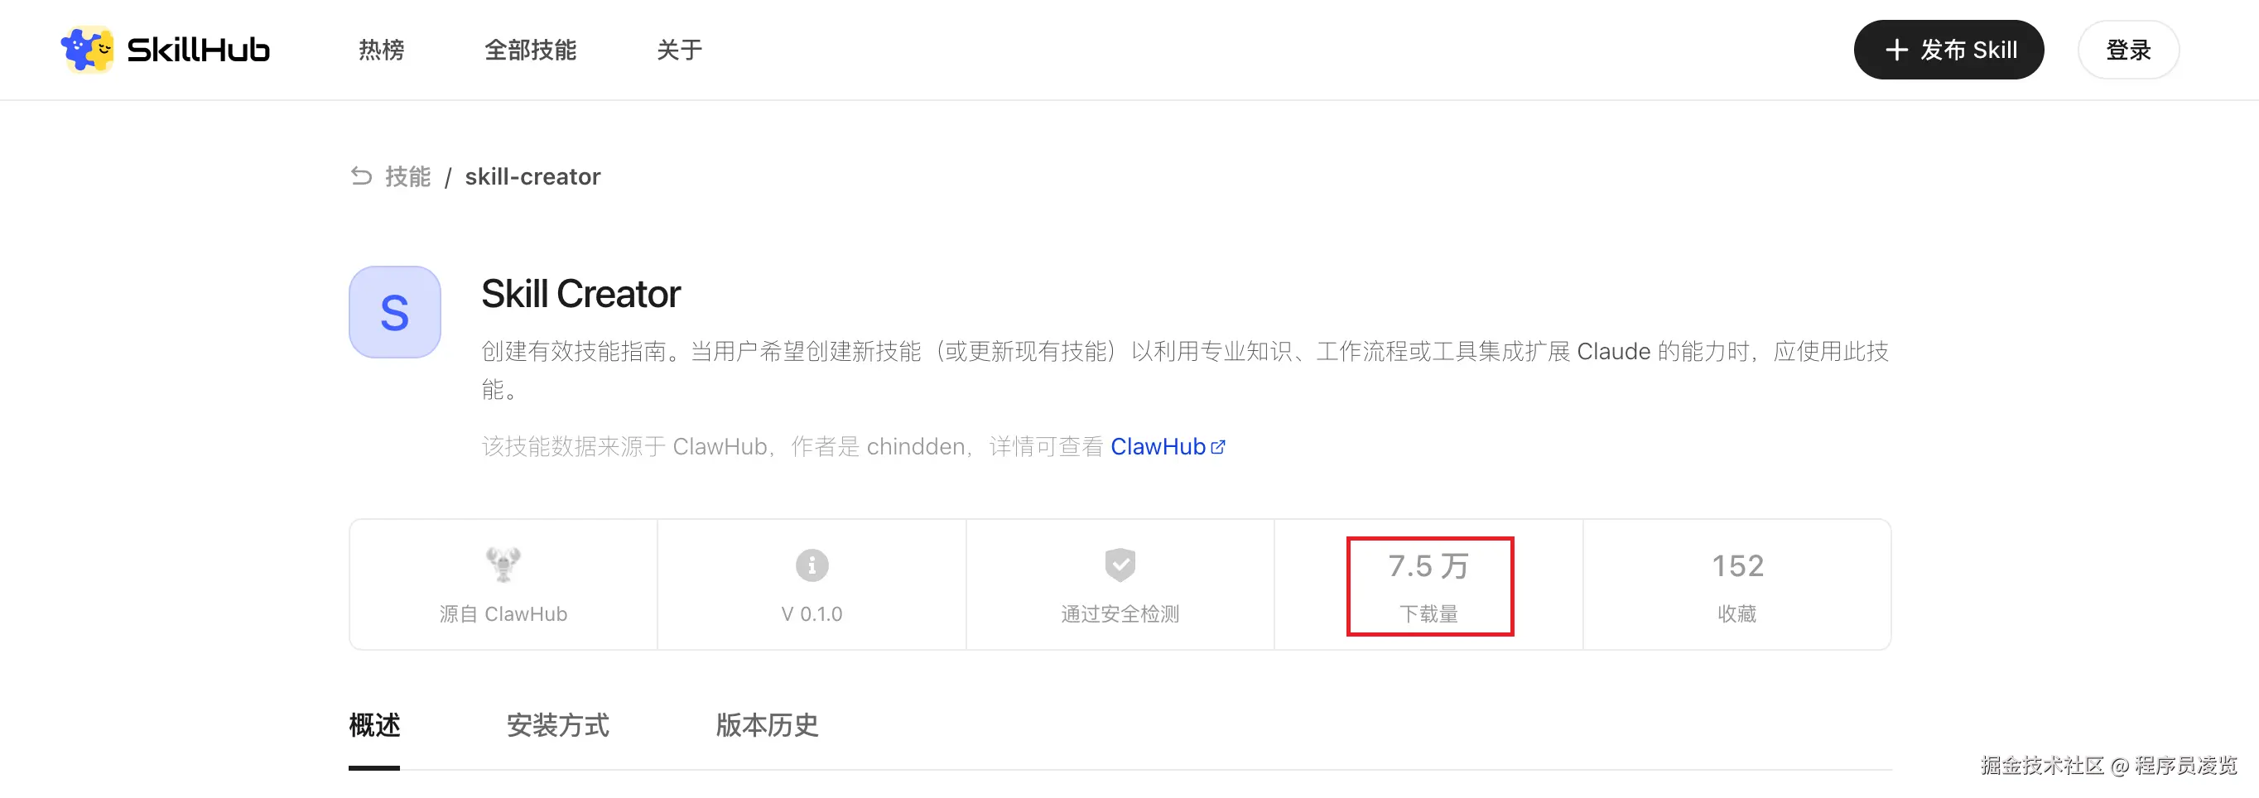
Task: Go to the 关于 page
Action: pos(680,50)
